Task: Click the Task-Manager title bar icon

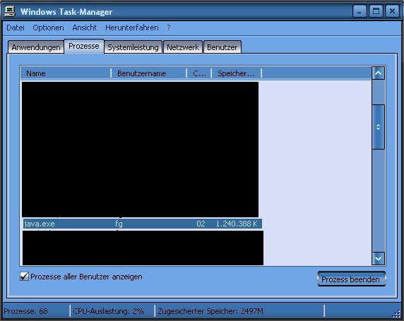Action: (x=10, y=11)
